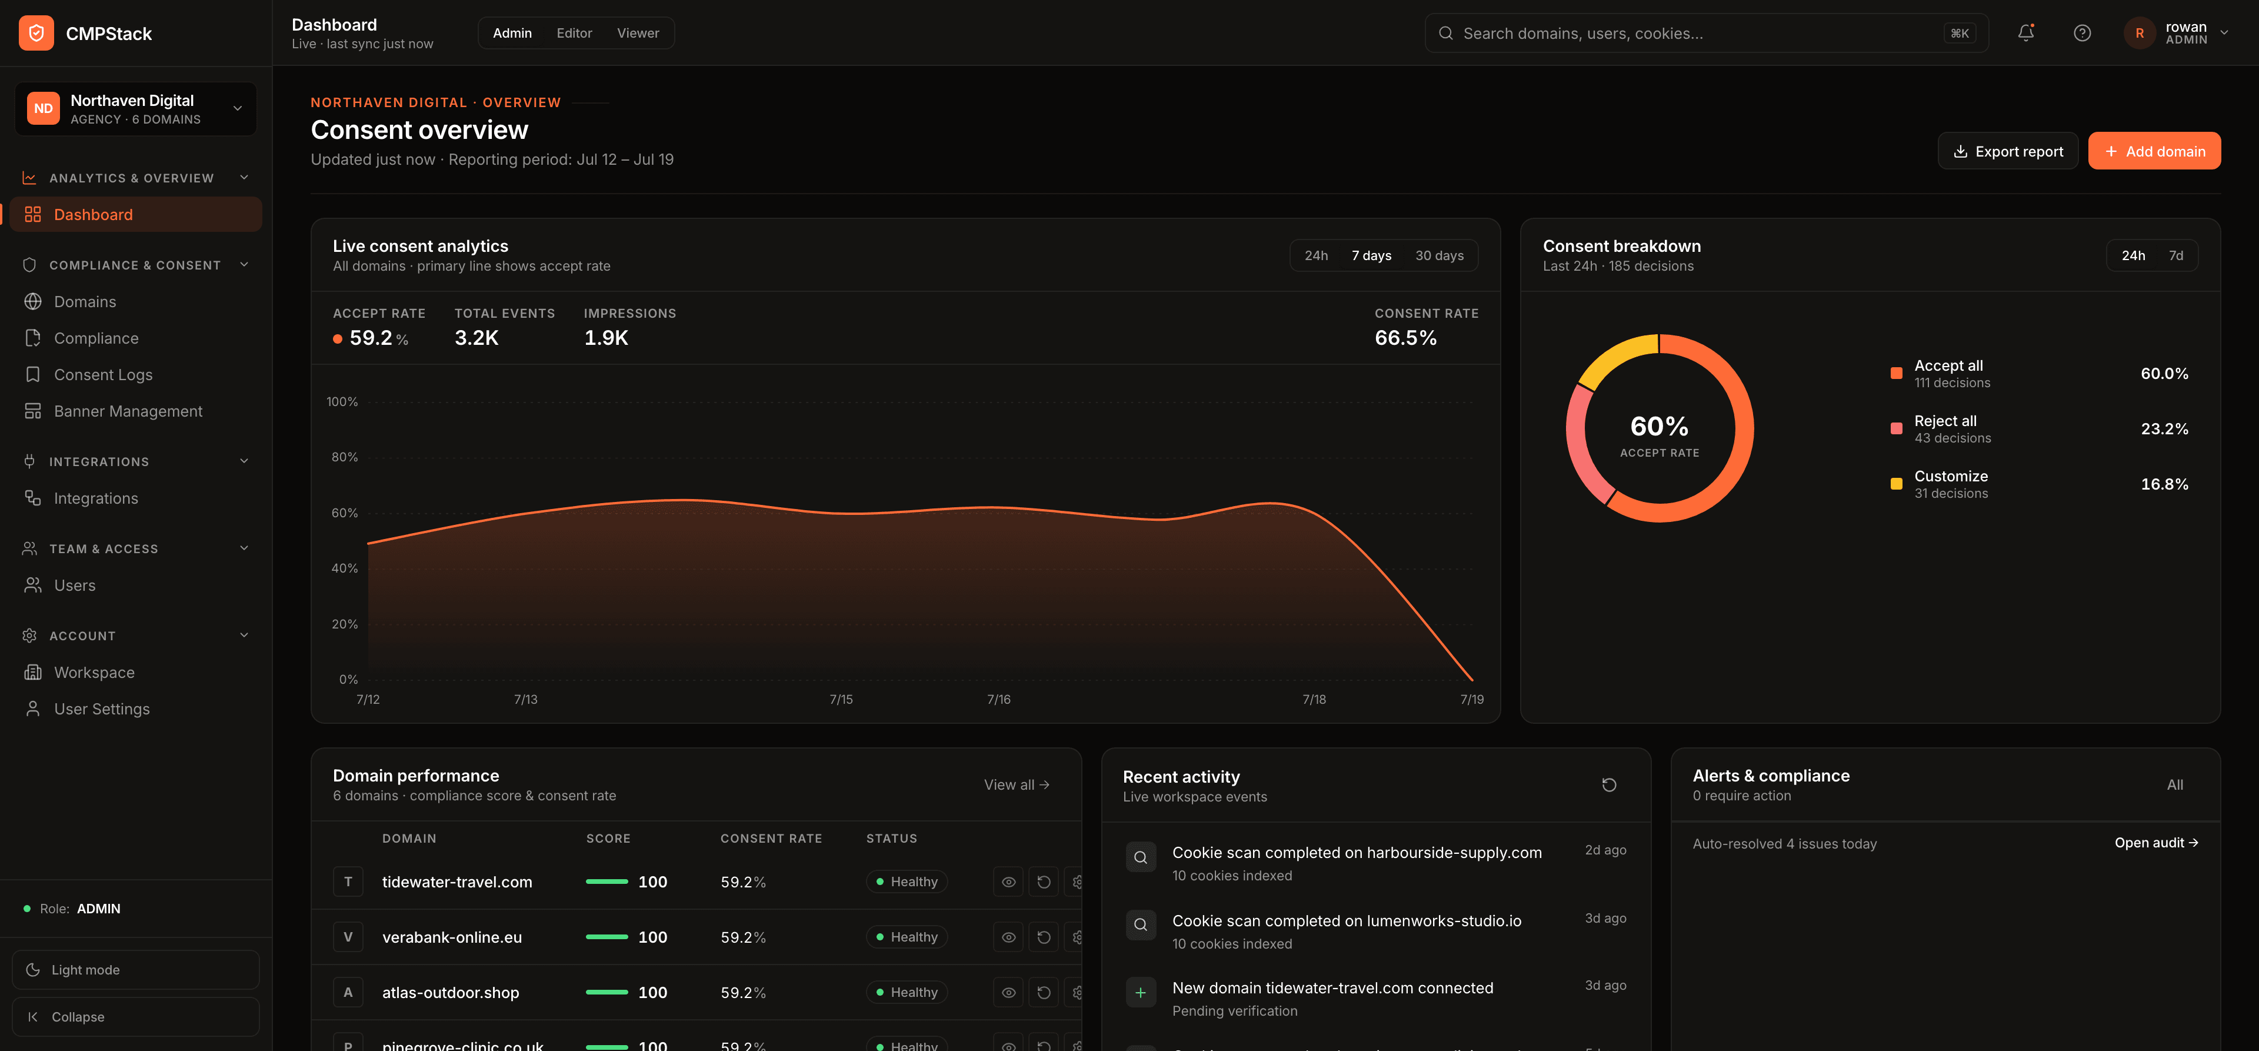The width and height of the screenshot is (2259, 1051).
Task: Select Dashboard in the sidebar
Action: 136,215
